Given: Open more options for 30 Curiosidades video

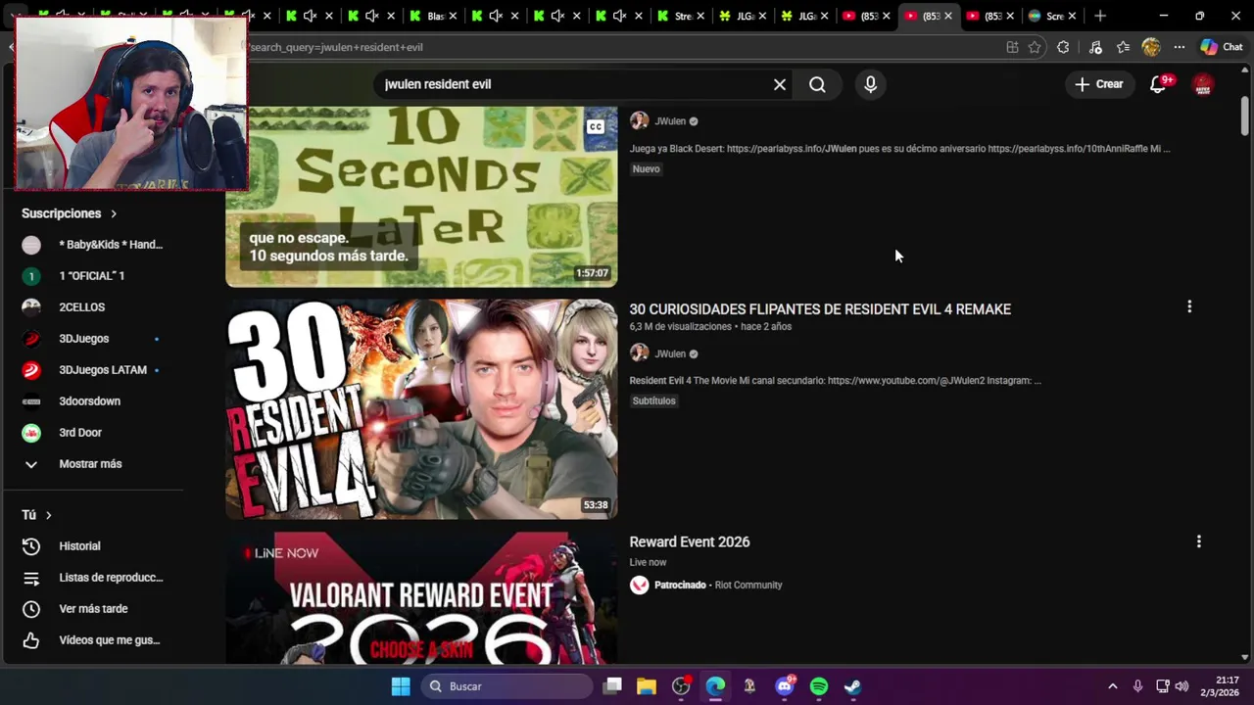Looking at the screenshot, I should click(x=1189, y=306).
